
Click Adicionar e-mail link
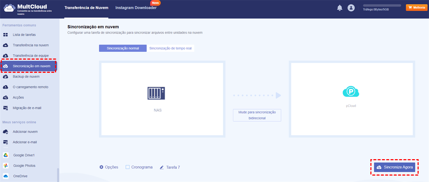click(25, 142)
